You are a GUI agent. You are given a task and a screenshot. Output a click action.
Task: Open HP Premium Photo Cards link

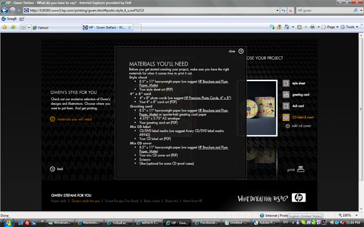(207, 98)
